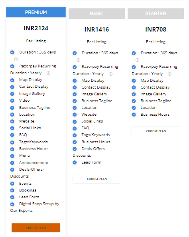The height and width of the screenshot is (237, 189).
Task: Click help icon beside Starter Duration: Yearly
Action: 170,74
